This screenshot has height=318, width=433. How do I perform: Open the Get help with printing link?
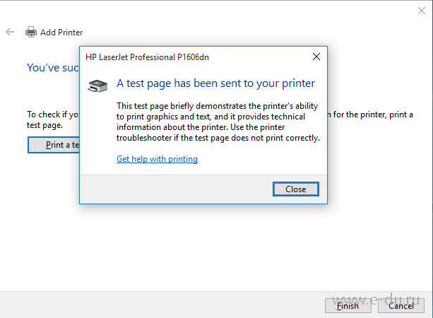pyautogui.click(x=157, y=159)
